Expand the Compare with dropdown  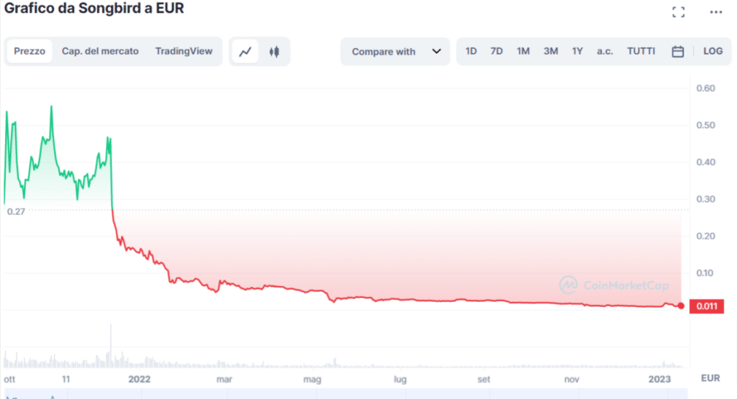coord(395,52)
